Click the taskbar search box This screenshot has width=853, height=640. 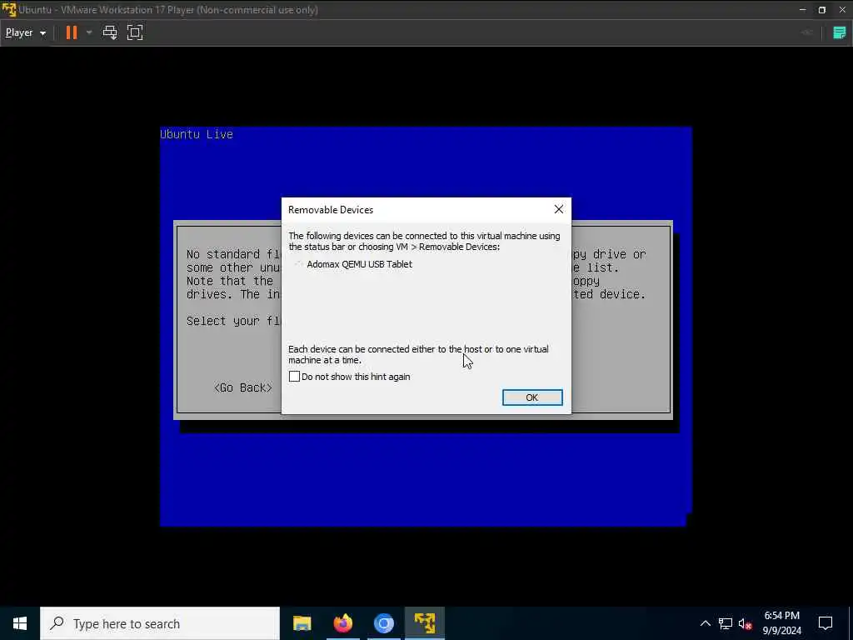(160, 623)
